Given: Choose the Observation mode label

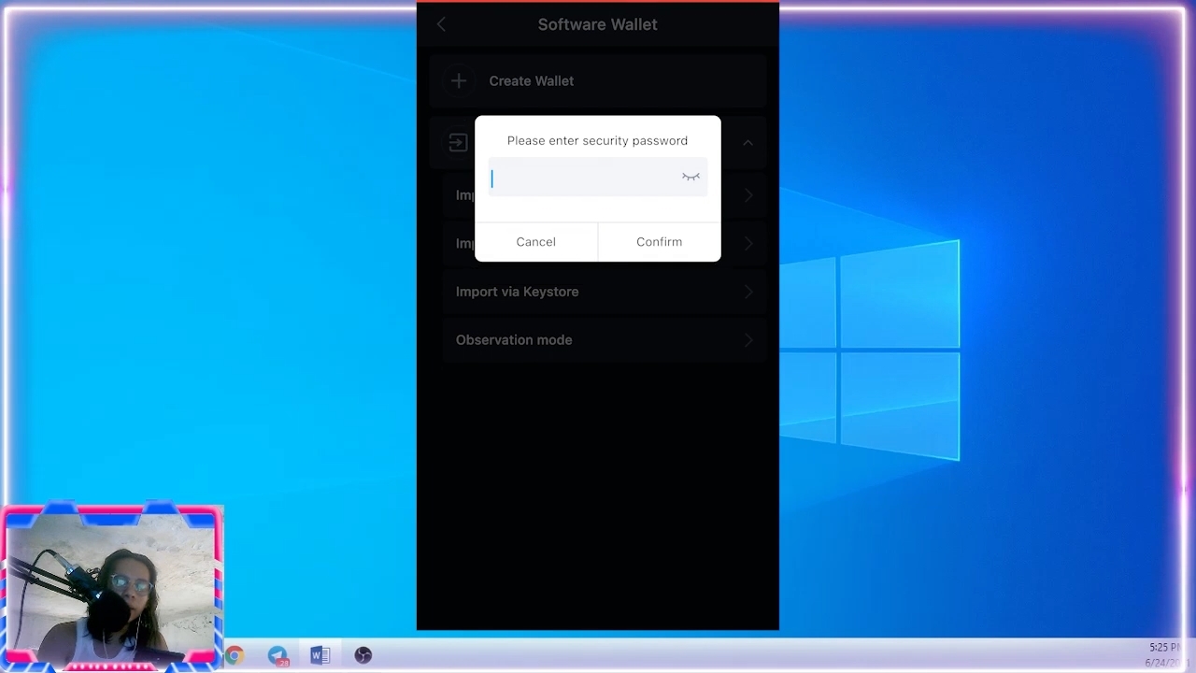Looking at the screenshot, I should point(514,340).
